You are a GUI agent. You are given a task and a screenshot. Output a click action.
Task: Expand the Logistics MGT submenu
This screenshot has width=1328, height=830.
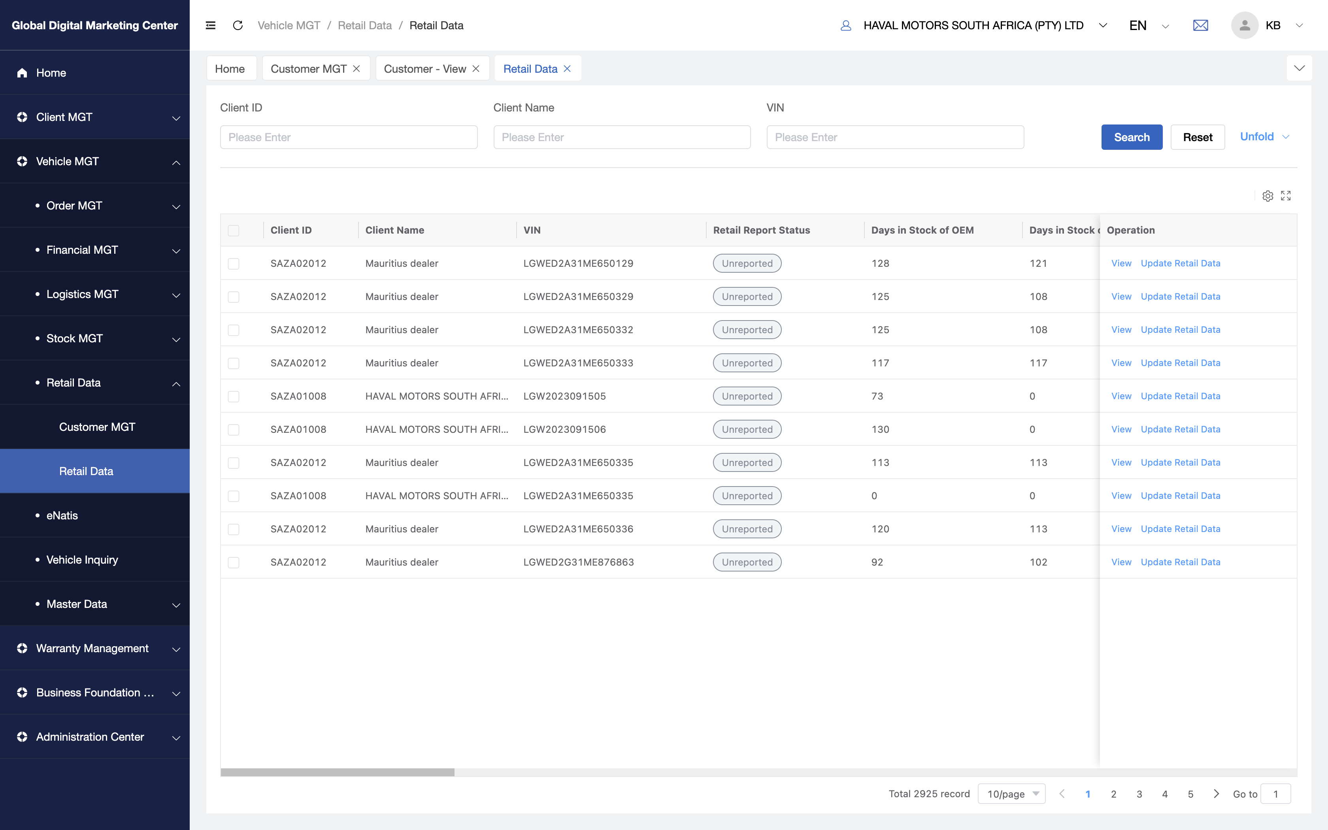pos(176,295)
